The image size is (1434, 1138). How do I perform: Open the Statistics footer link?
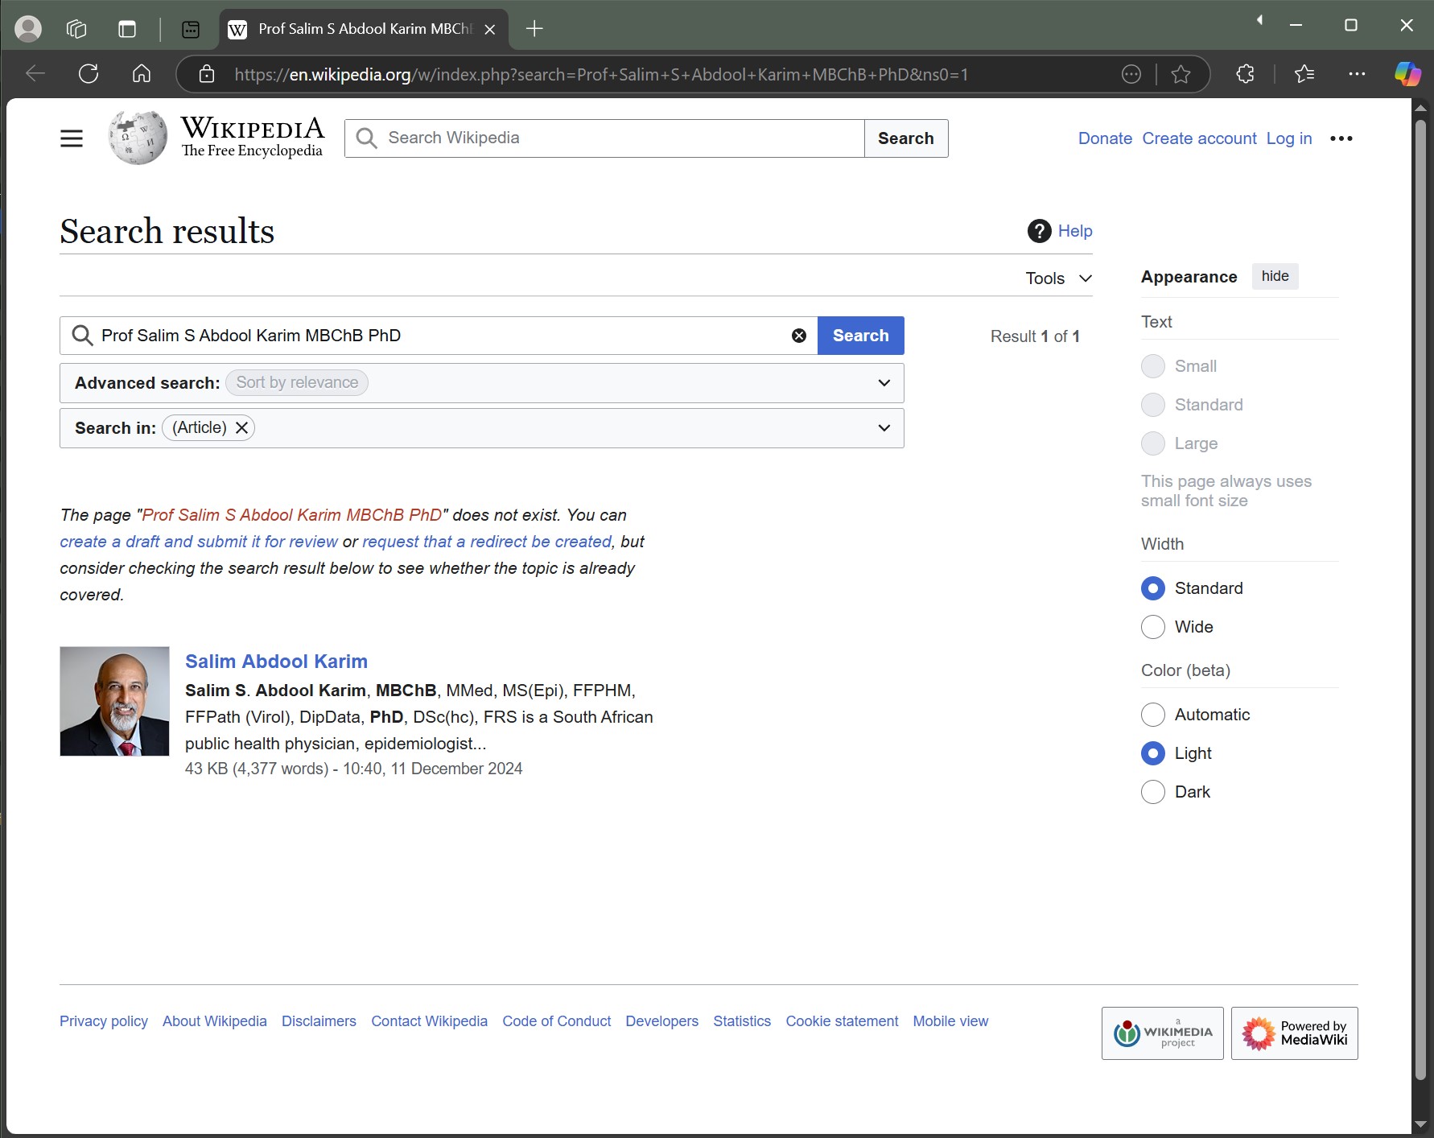click(742, 1021)
